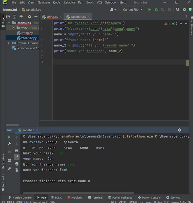
Task: Open the Refactor menu
Action: pos(69,3)
